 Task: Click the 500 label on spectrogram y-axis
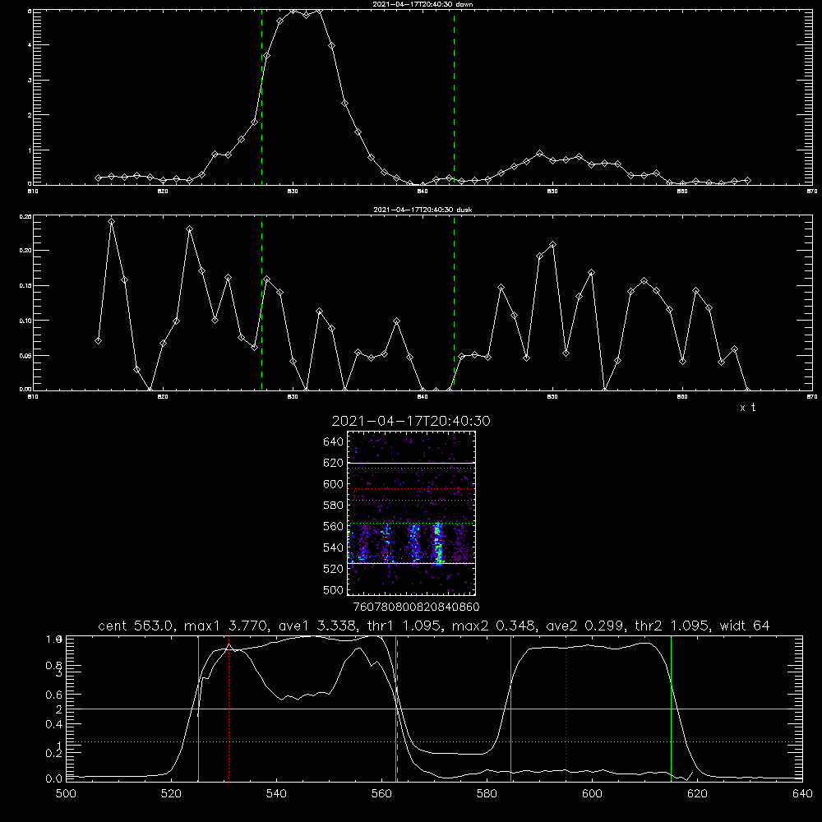pyautogui.click(x=334, y=590)
